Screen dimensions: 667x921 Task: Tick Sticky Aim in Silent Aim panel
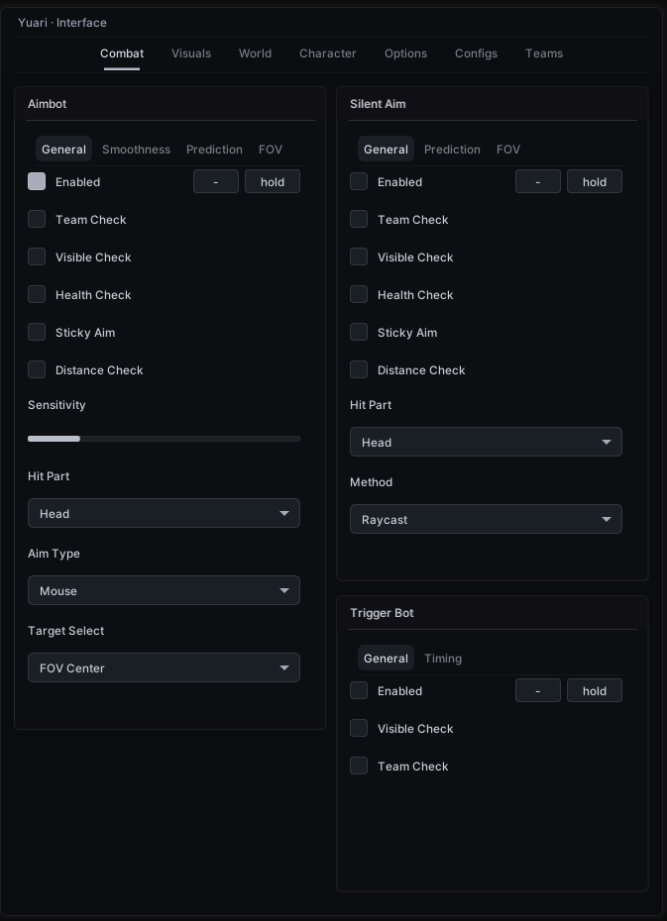[359, 332]
